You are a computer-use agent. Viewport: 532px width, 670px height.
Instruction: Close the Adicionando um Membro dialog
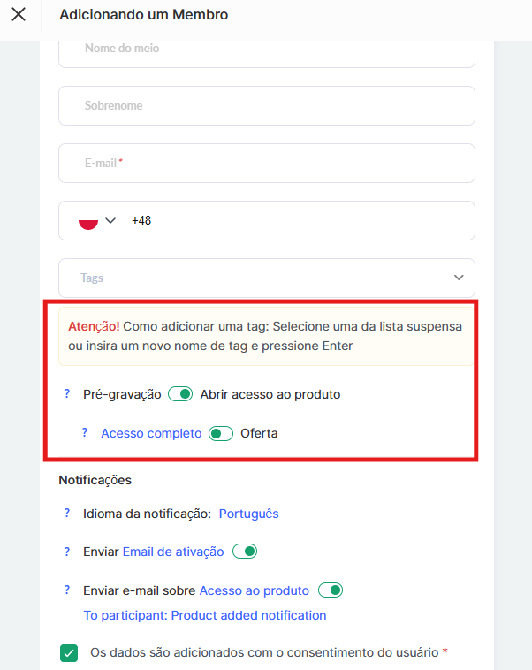[18, 15]
